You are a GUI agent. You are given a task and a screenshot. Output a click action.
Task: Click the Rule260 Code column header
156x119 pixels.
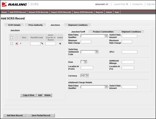click(37, 38)
